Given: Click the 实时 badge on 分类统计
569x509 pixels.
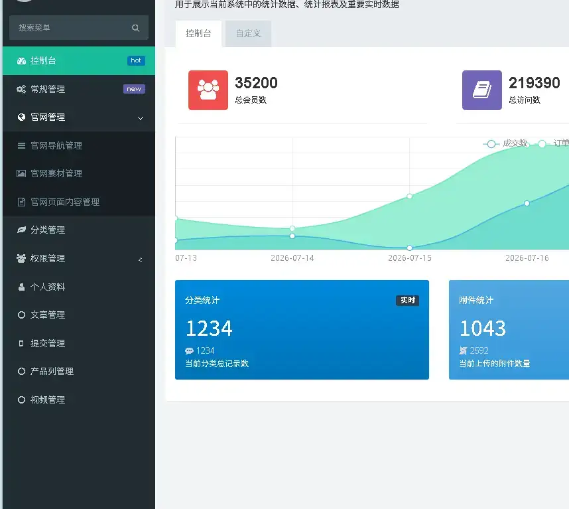Looking at the screenshot, I should [x=407, y=300].
